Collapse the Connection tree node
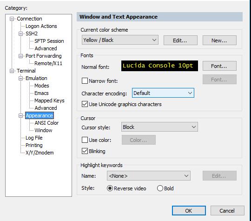This screenshot has width=251, height=221. click(12, 19)
